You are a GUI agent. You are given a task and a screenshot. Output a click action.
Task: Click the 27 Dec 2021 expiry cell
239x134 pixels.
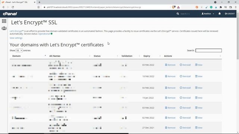click(148, 128)
